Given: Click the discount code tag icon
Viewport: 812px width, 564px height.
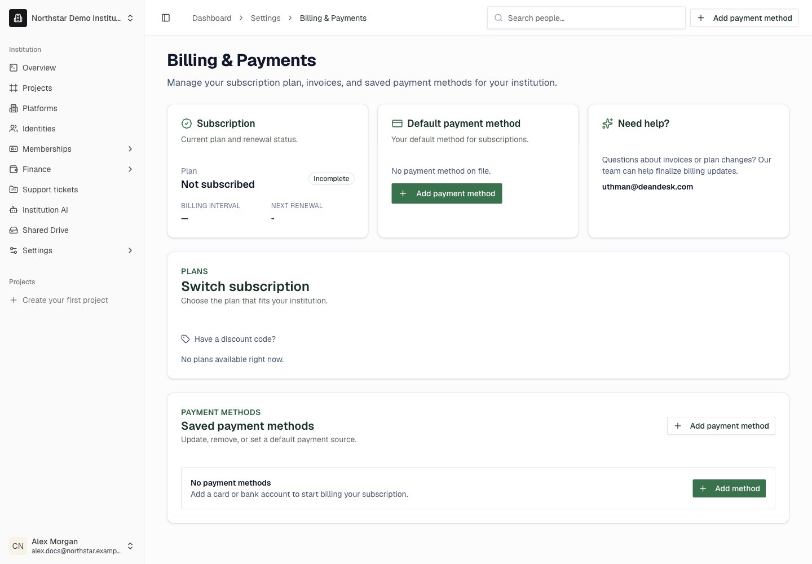Looking at the screenshot, I should [x=186, y=339].
